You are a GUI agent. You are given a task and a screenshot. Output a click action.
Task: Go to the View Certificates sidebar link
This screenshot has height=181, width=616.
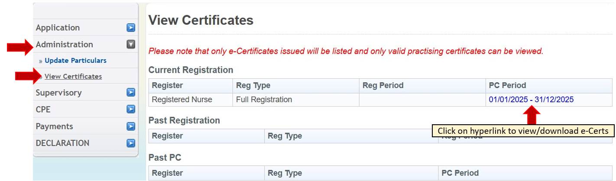[73, 77]
